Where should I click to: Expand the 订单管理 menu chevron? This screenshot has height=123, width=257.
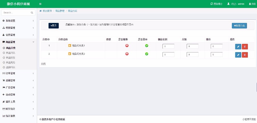pyautogui.click(x=33, y=73)
